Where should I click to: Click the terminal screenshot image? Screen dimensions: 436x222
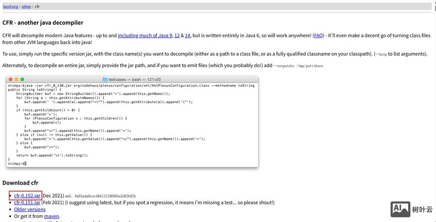(x=132, y=122)
